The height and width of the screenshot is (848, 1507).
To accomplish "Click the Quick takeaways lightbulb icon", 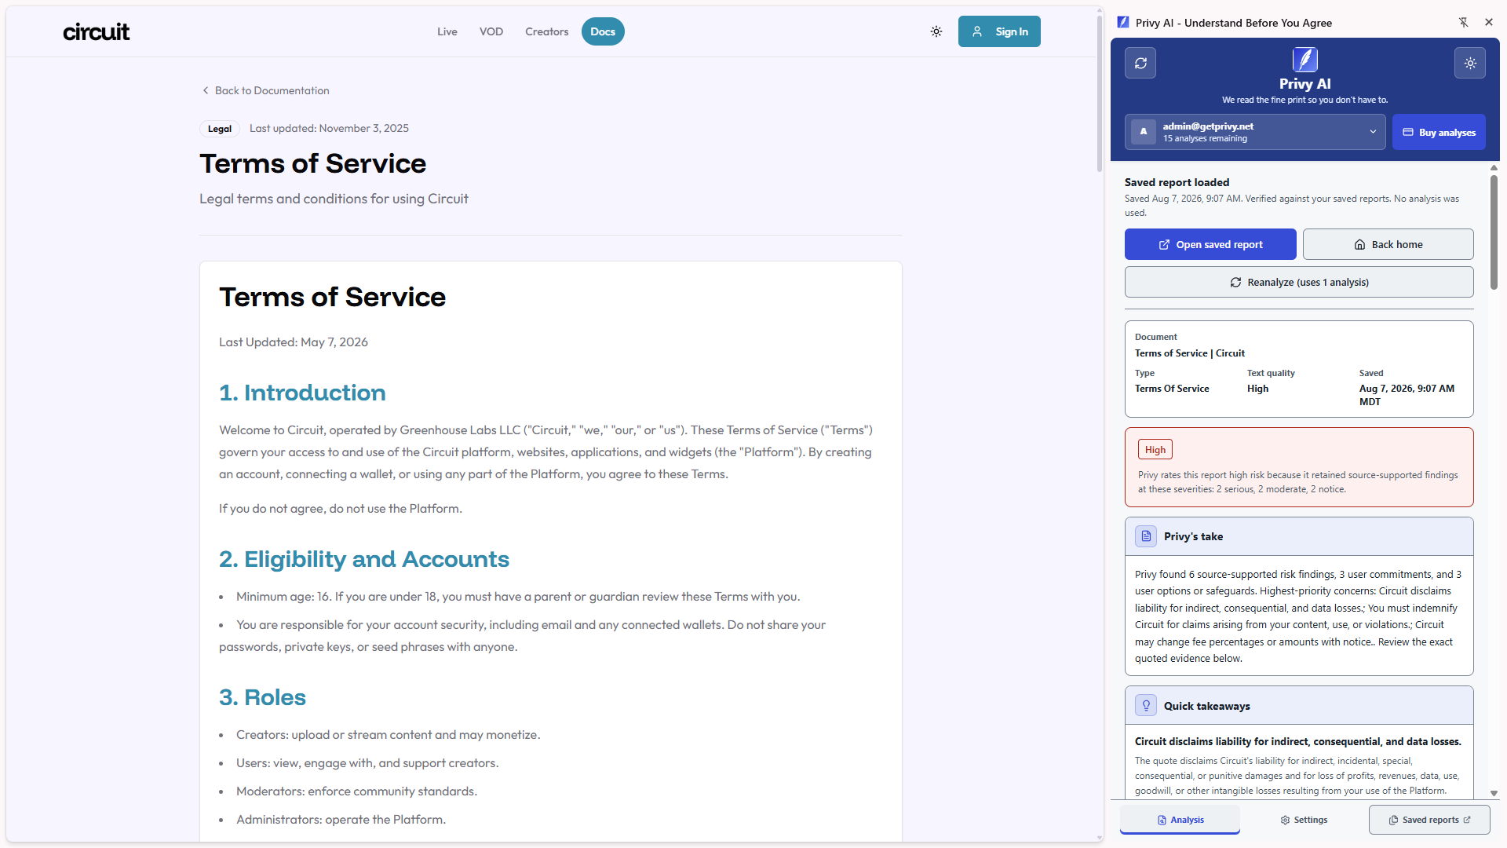I will 1146,705.
